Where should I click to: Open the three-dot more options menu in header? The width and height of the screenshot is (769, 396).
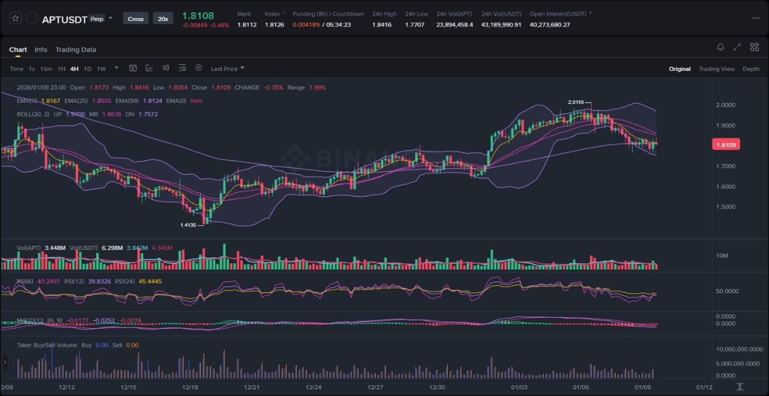pyautogui.click(x=755, y=18)
